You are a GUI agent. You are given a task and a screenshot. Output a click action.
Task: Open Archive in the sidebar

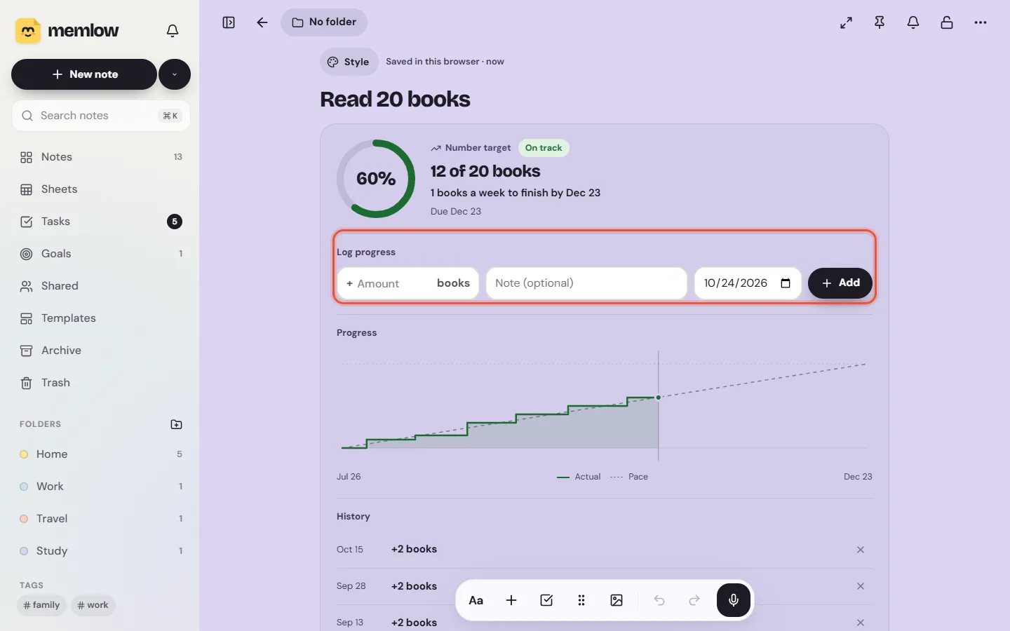101,351
